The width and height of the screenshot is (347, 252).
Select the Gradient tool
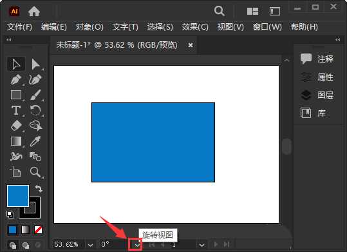click(x=16, y=141)
